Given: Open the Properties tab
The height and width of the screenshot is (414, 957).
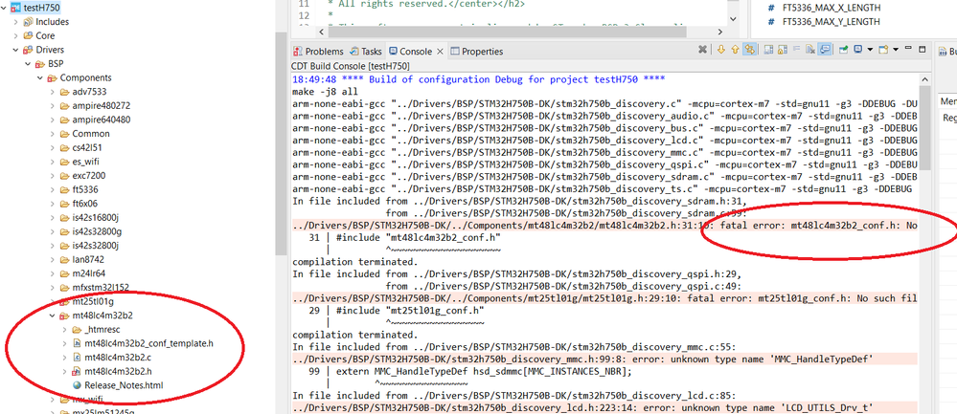Looking at the screenshot, I should point(477,52).
